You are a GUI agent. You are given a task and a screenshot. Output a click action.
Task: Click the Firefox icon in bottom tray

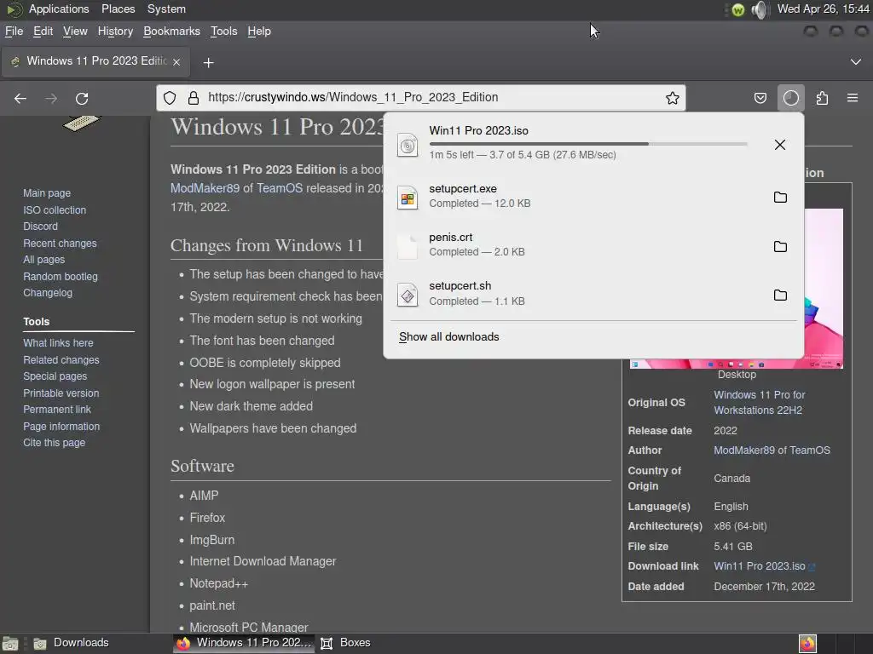tap(807, 644)
